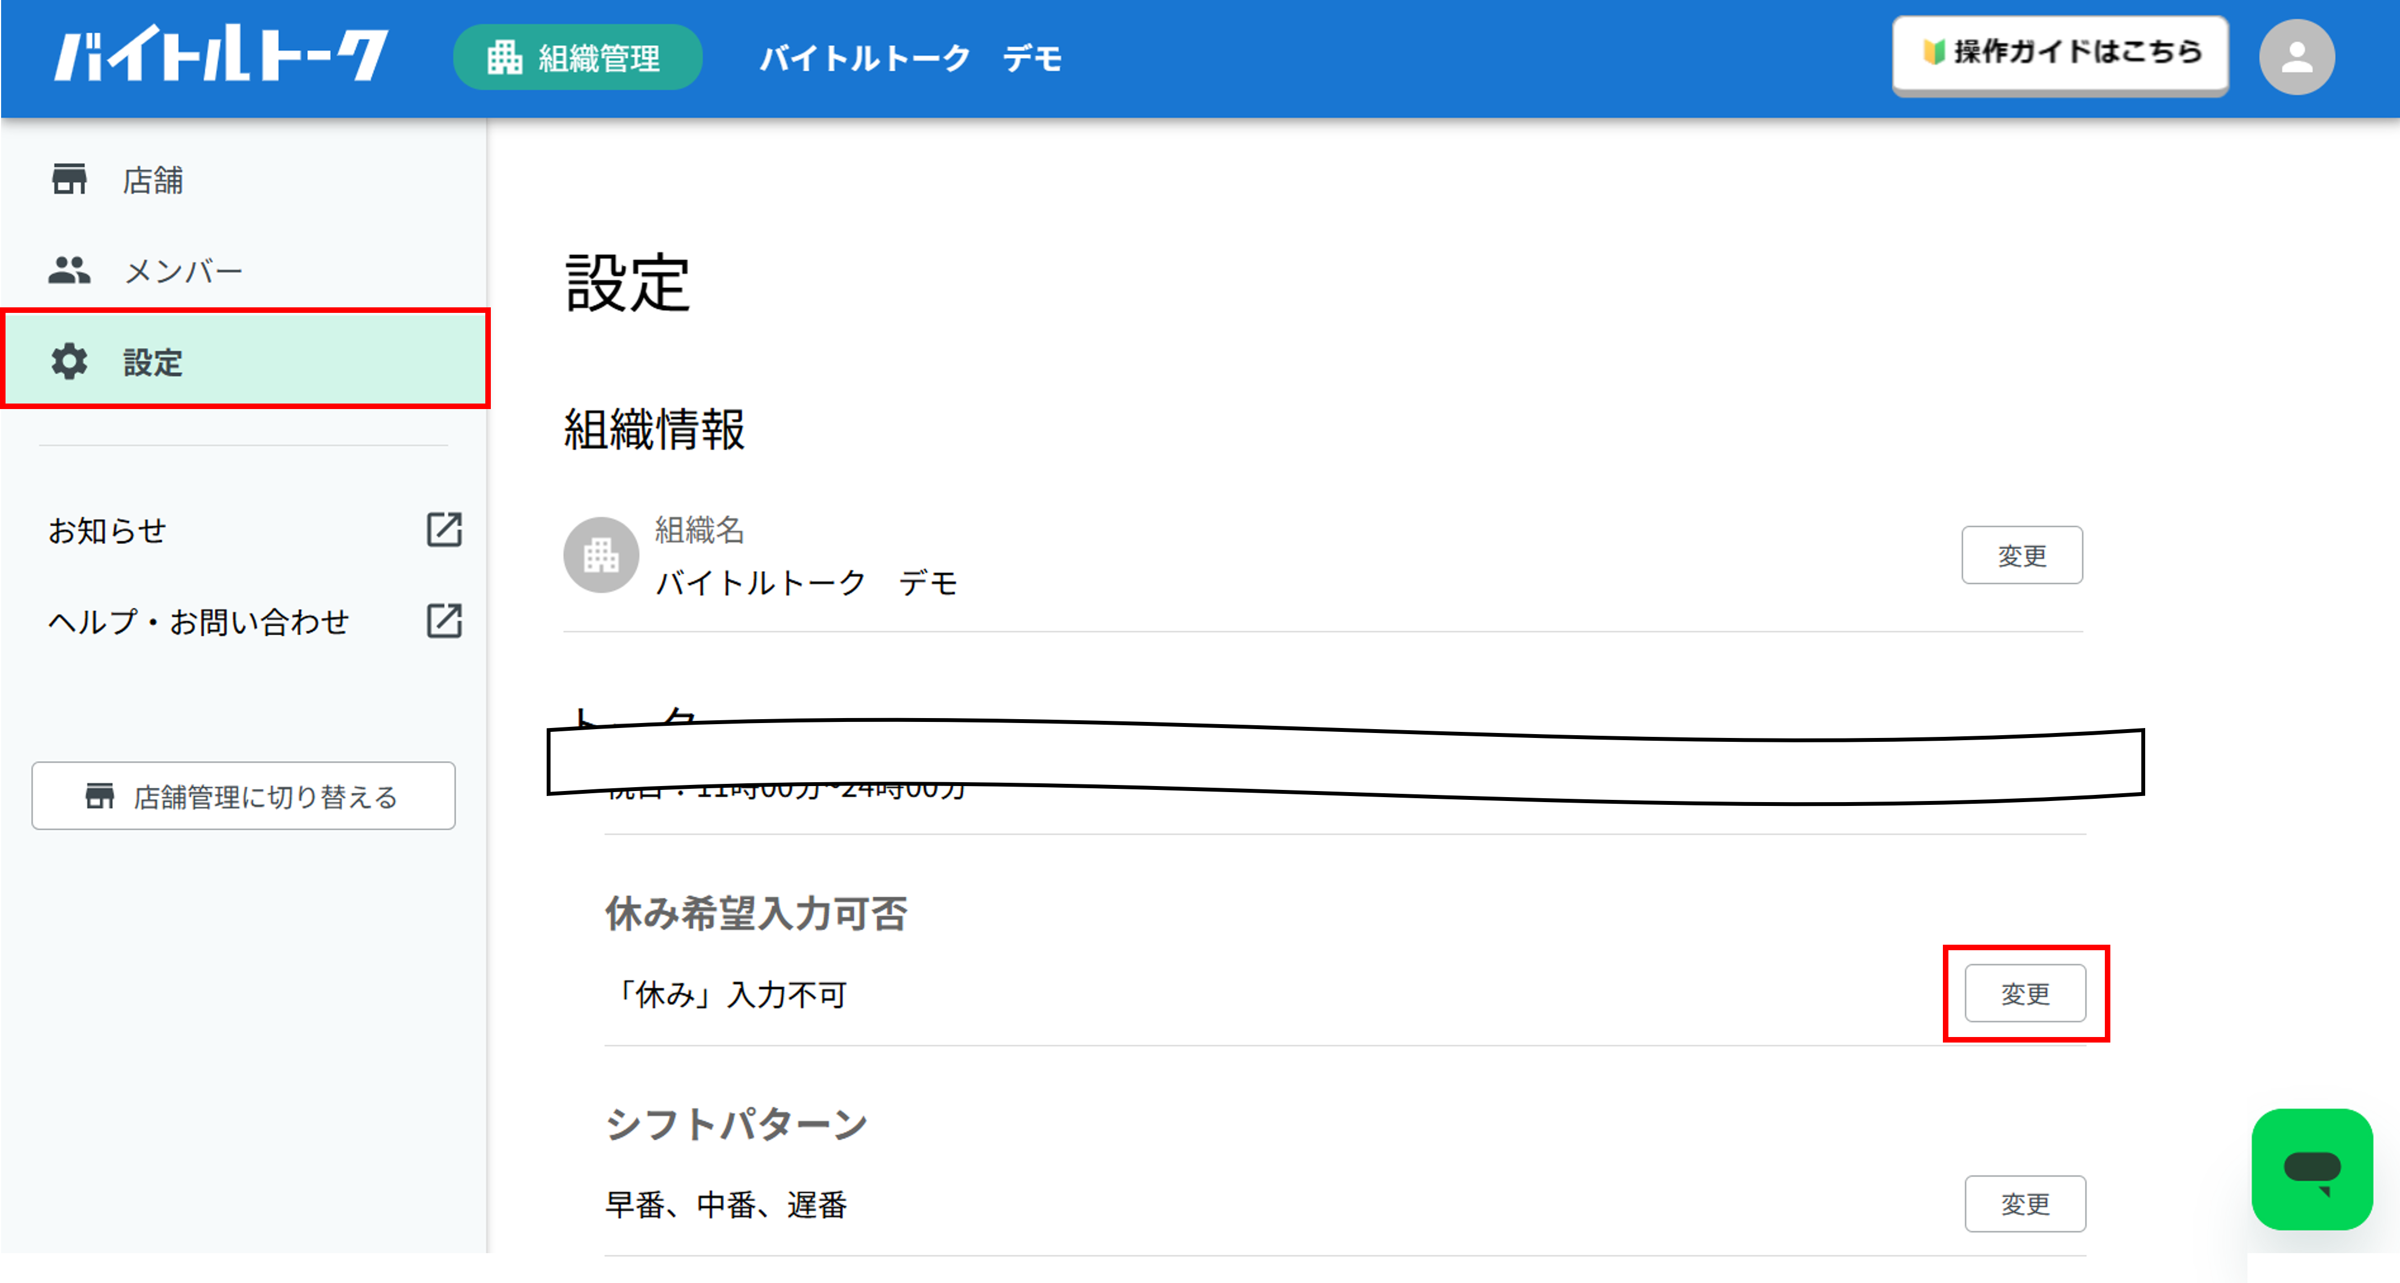The height and width of the screenshot is (1283, 2400).
Task: Click the 組織名 label
Action: pyautogui.click(x=700, y=529)
